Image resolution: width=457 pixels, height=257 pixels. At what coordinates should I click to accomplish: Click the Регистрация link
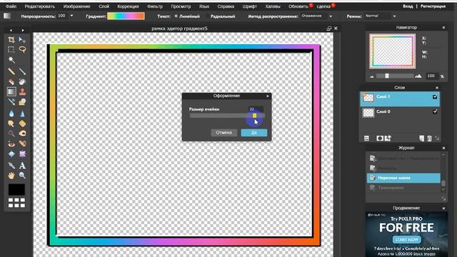point(433,6)
